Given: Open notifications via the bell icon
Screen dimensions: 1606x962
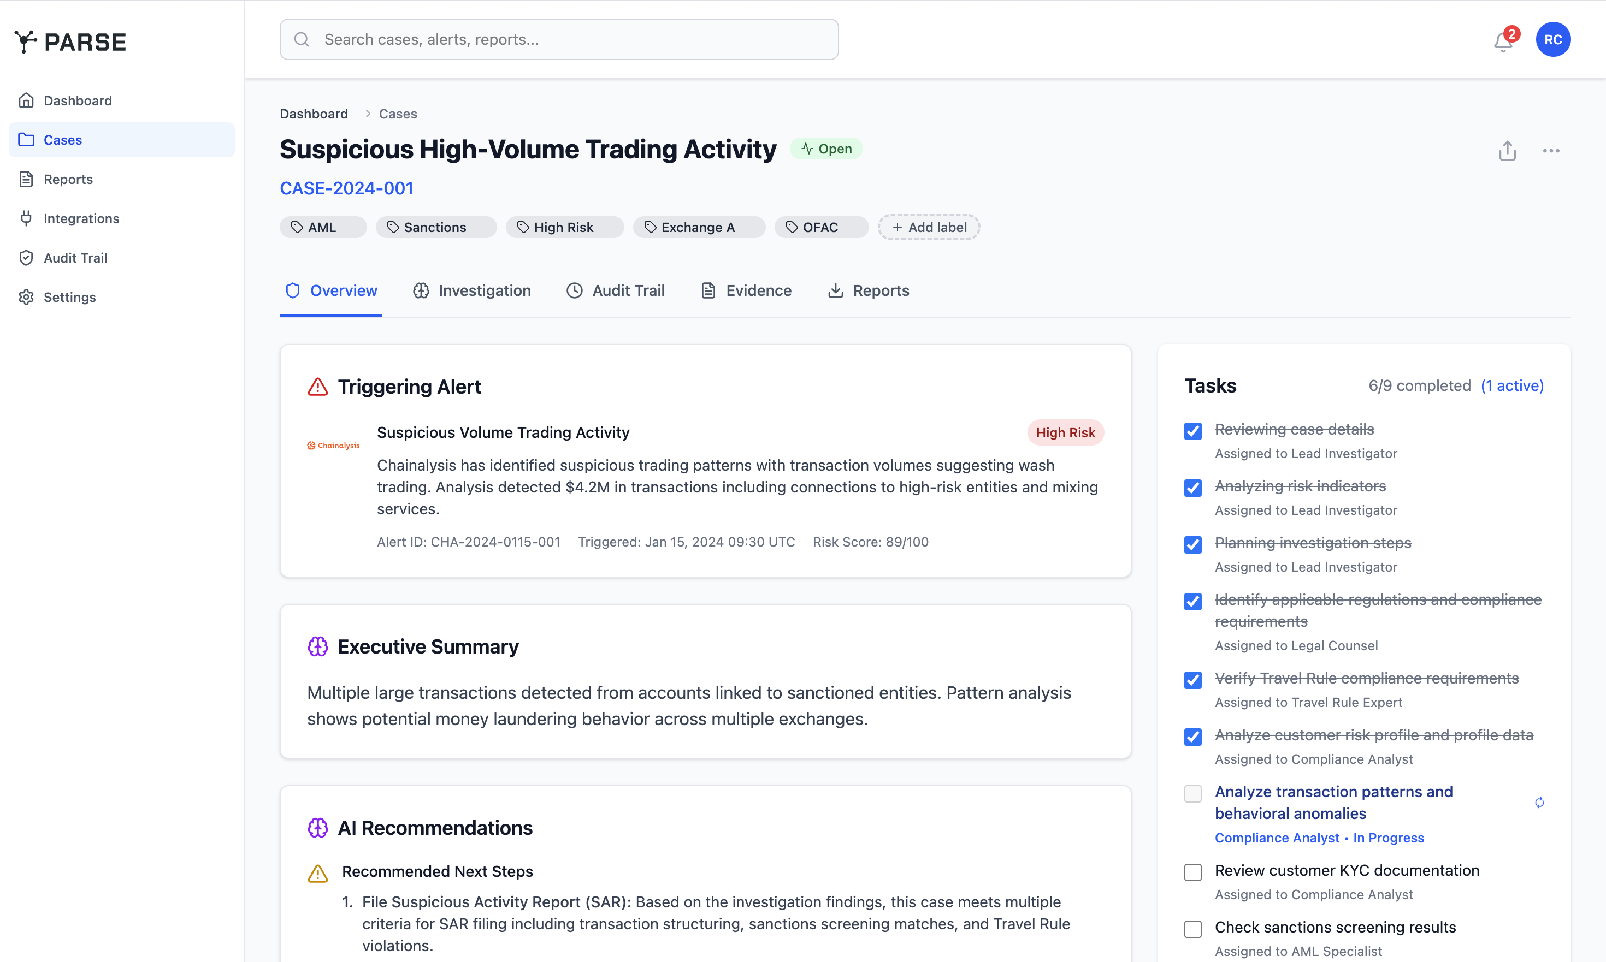Looking at the screenshot, I should 1503,40.
